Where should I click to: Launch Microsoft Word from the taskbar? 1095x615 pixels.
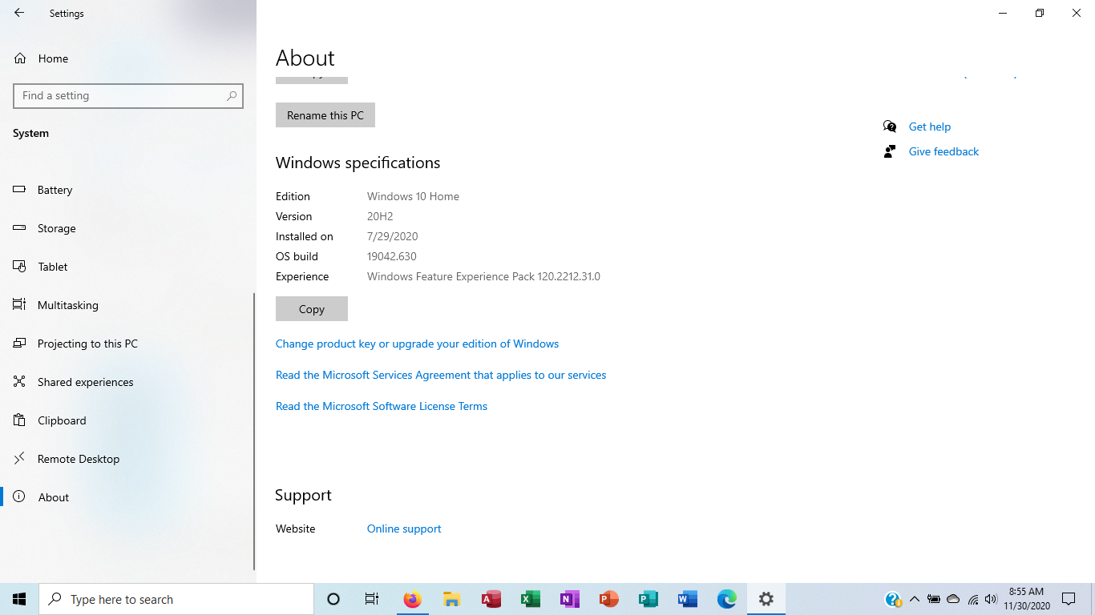click(687, 598)
